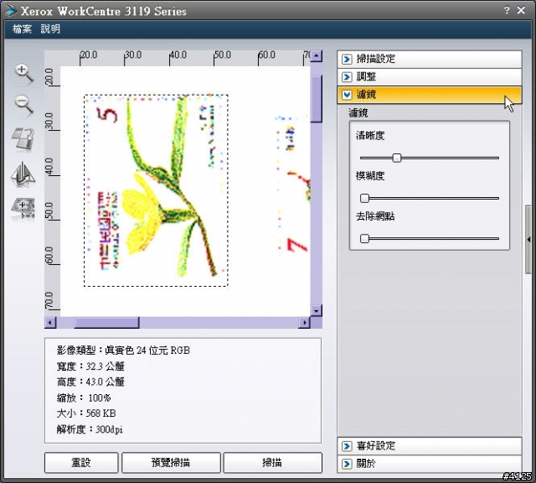Screen dimensions: 536x483
Task: Expand the 關於 panel
Action: click(430, 464)
